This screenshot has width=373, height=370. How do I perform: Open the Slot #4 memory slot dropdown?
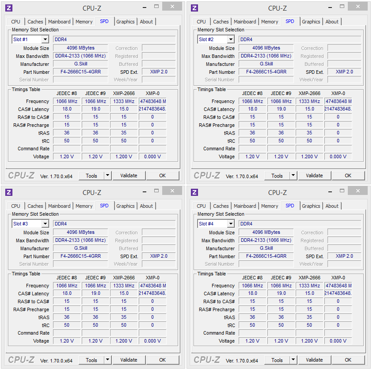[231, 224]
